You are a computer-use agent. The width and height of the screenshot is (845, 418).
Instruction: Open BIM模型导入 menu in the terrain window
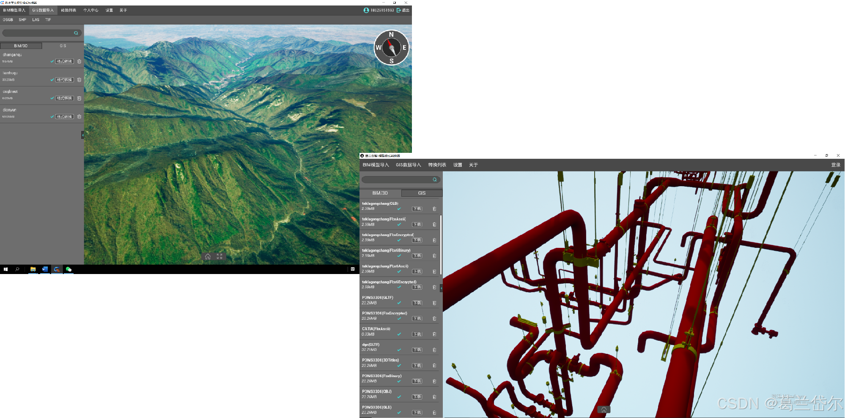coord(14,10)
